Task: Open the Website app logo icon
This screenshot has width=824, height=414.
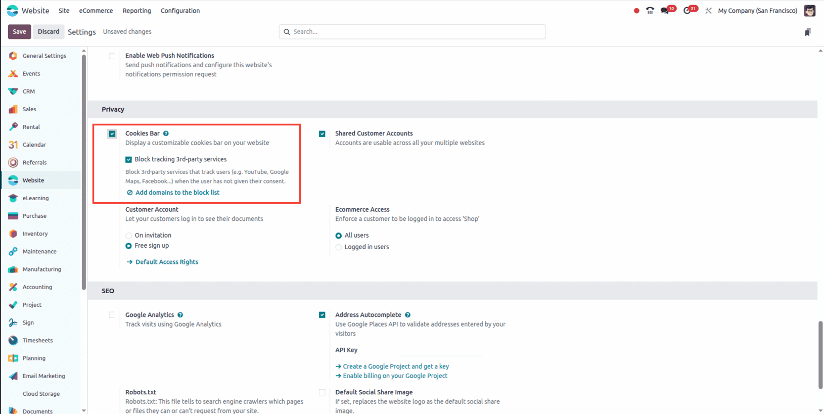Action: [x=13, y=11]
